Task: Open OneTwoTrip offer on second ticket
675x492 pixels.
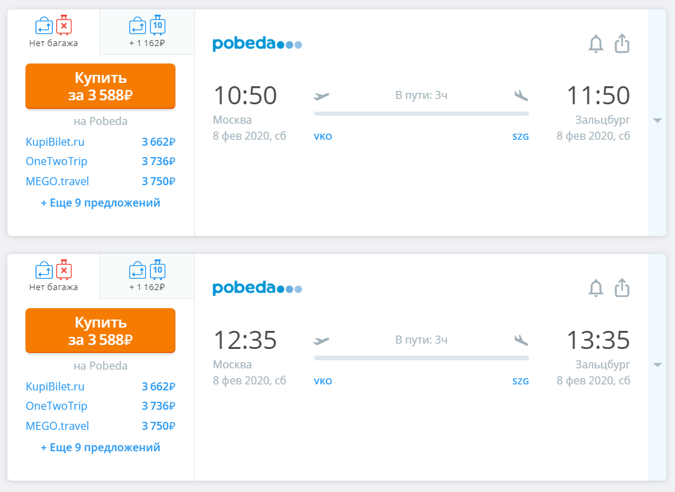Action: [x=100, y=406]
